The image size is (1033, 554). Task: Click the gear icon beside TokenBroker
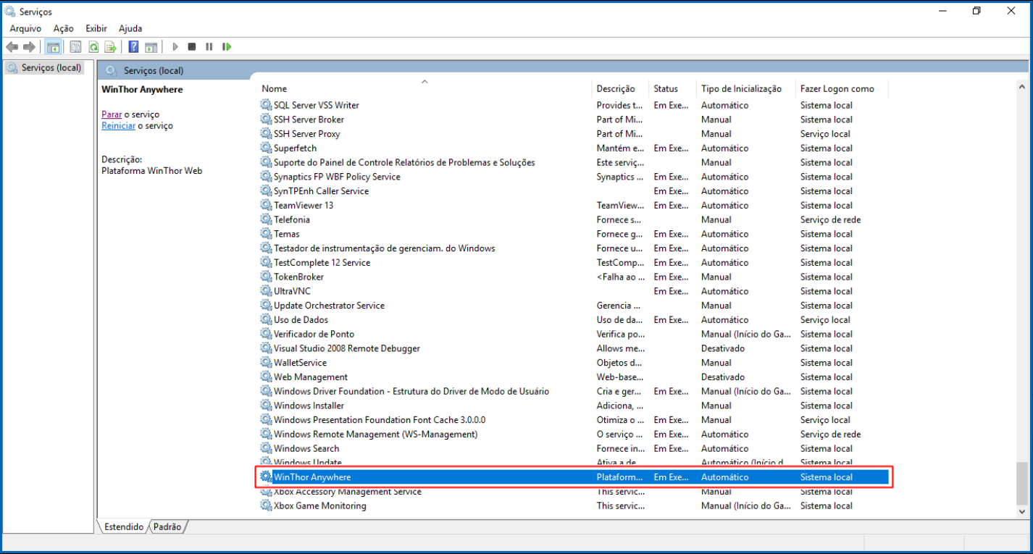point(266,277)
